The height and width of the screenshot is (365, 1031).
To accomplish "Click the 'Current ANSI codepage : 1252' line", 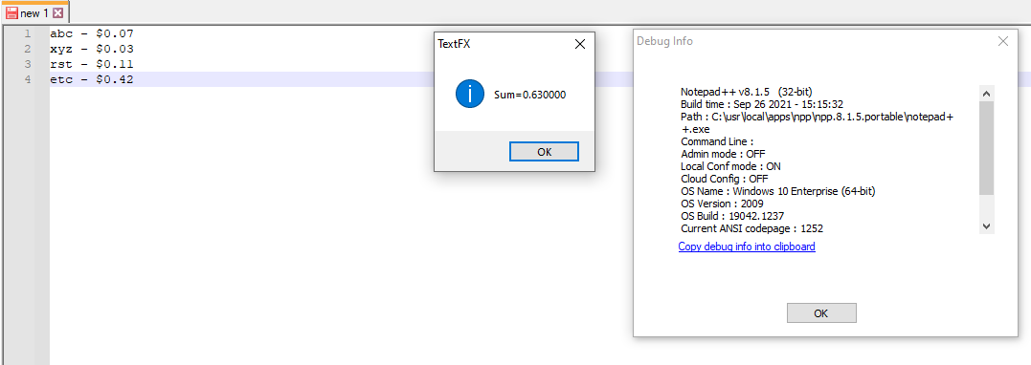I will (752, 228).
